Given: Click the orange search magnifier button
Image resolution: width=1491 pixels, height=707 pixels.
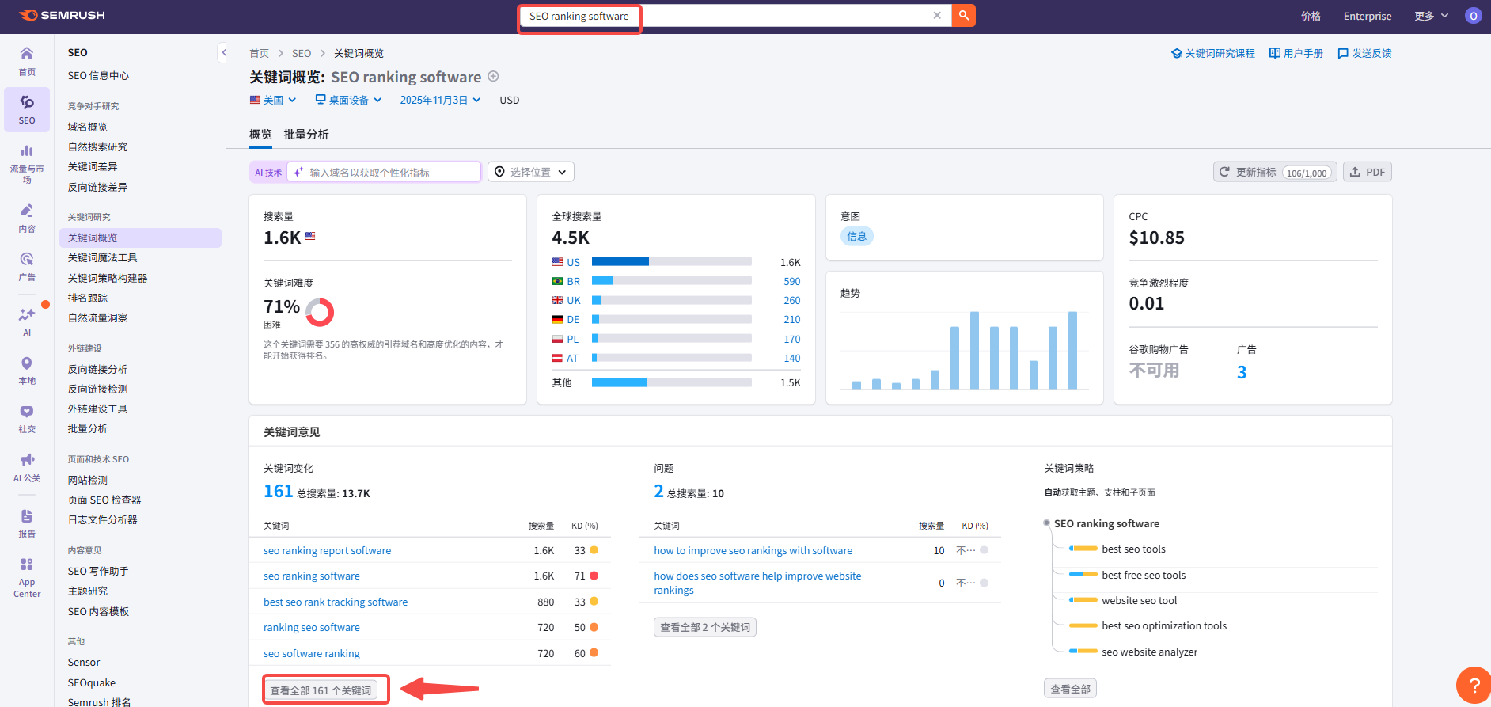Looking at the screenshot, I should pos(964,16).
